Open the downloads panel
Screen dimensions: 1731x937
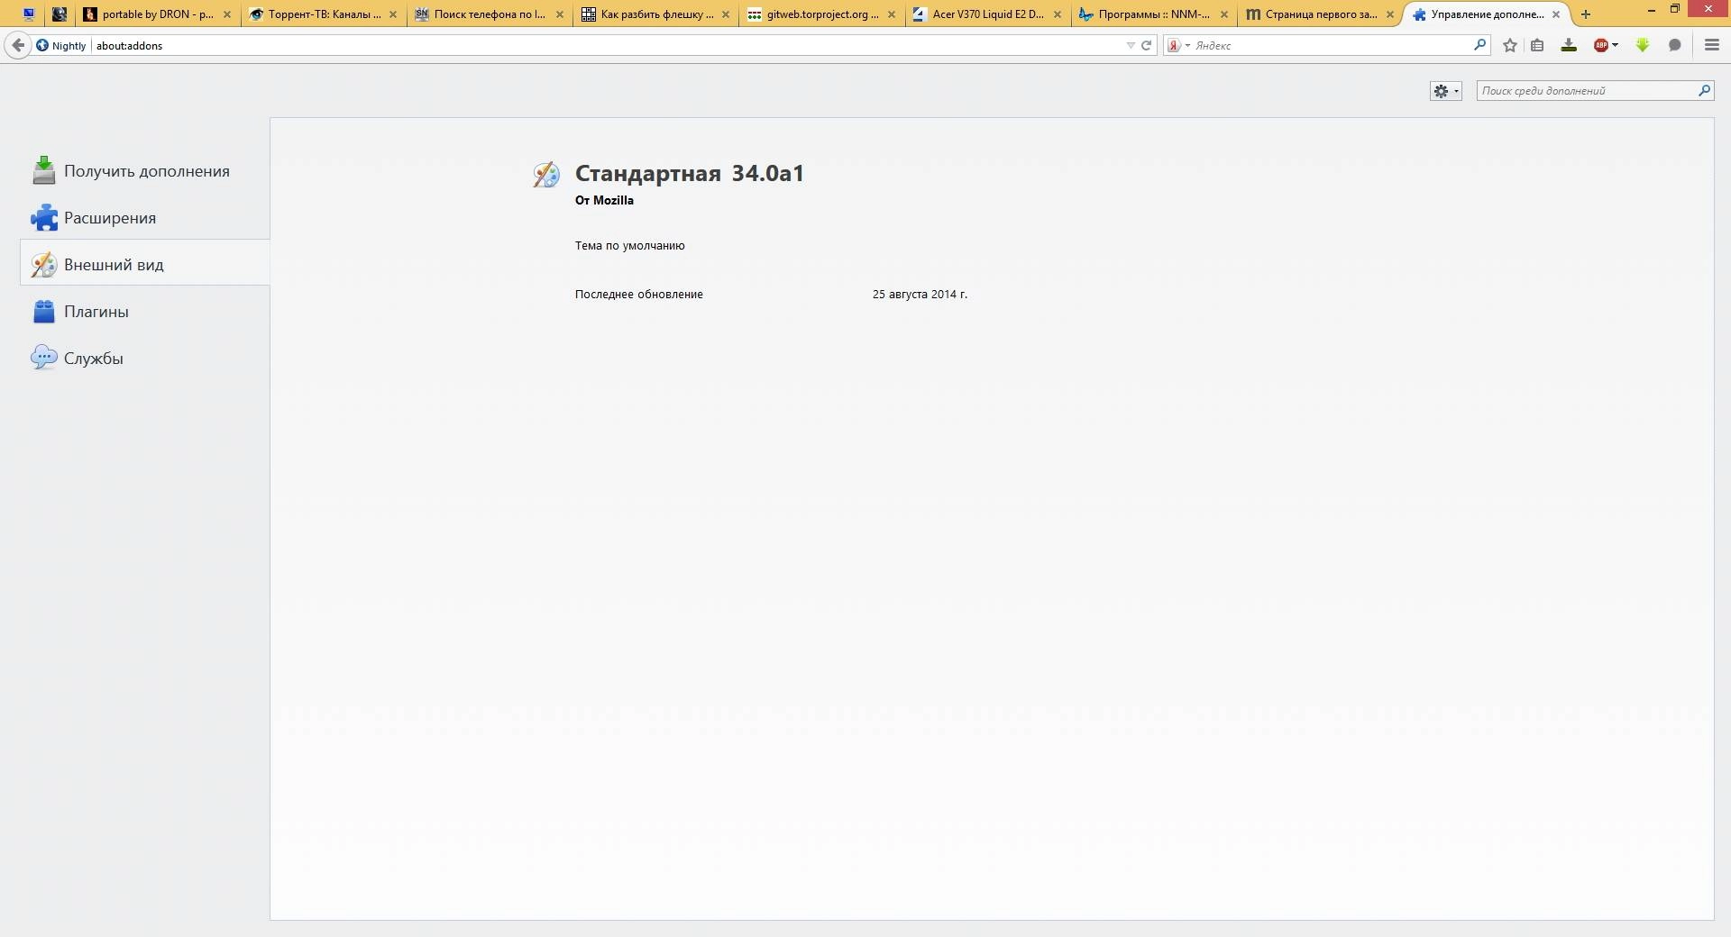[1569, 45]
